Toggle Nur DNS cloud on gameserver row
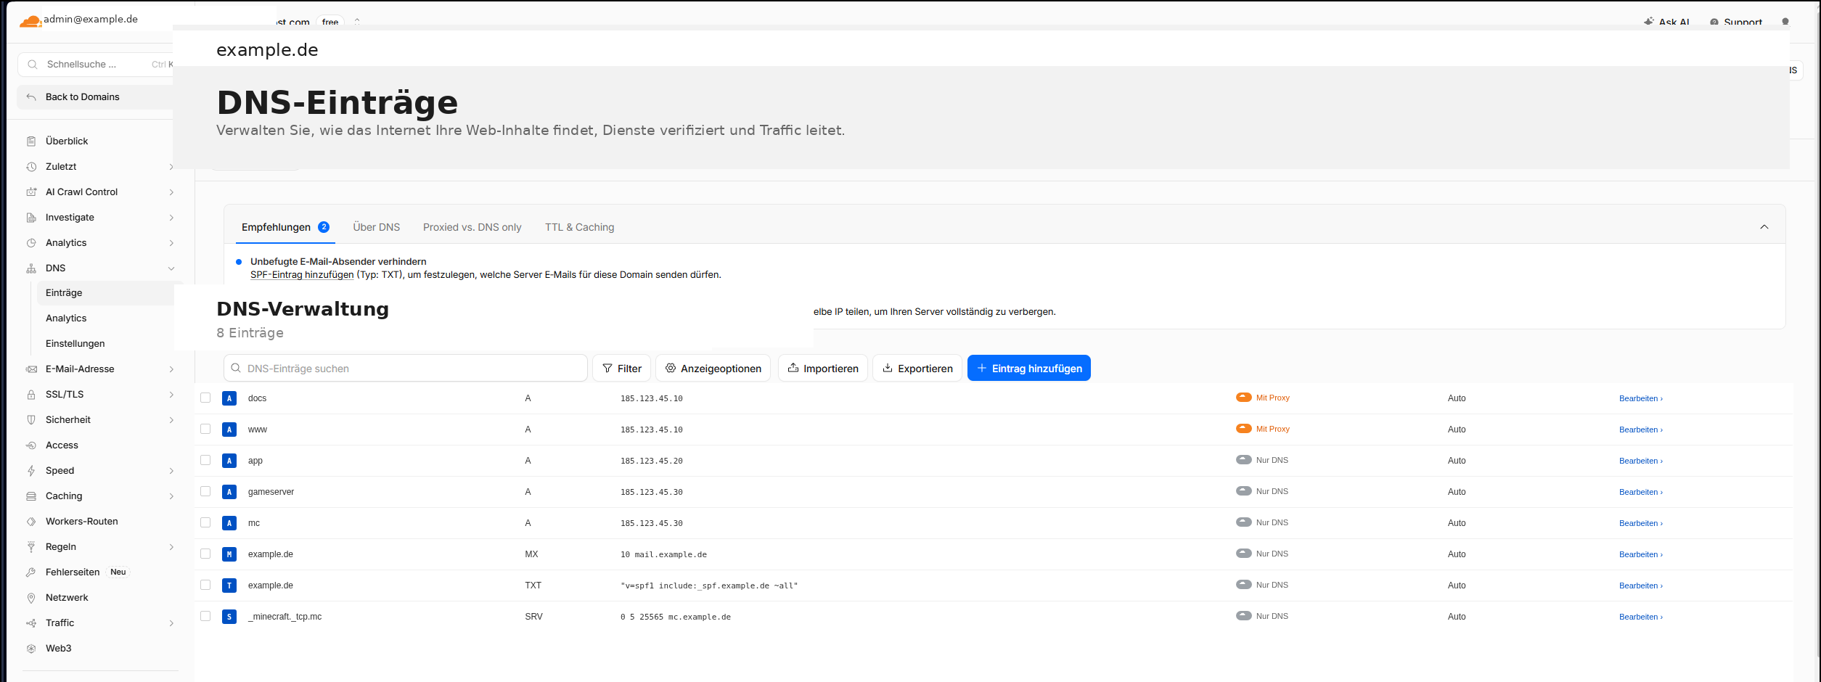The image size is (1821, 682). pos(1244,490)
